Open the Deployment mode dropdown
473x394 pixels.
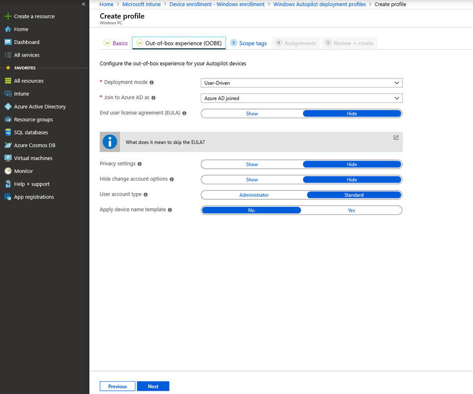[x=302, y=83]
